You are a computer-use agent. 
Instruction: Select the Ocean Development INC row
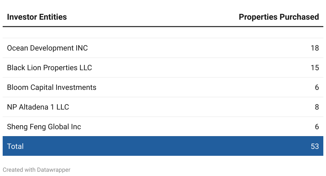[x=163, y=48]
